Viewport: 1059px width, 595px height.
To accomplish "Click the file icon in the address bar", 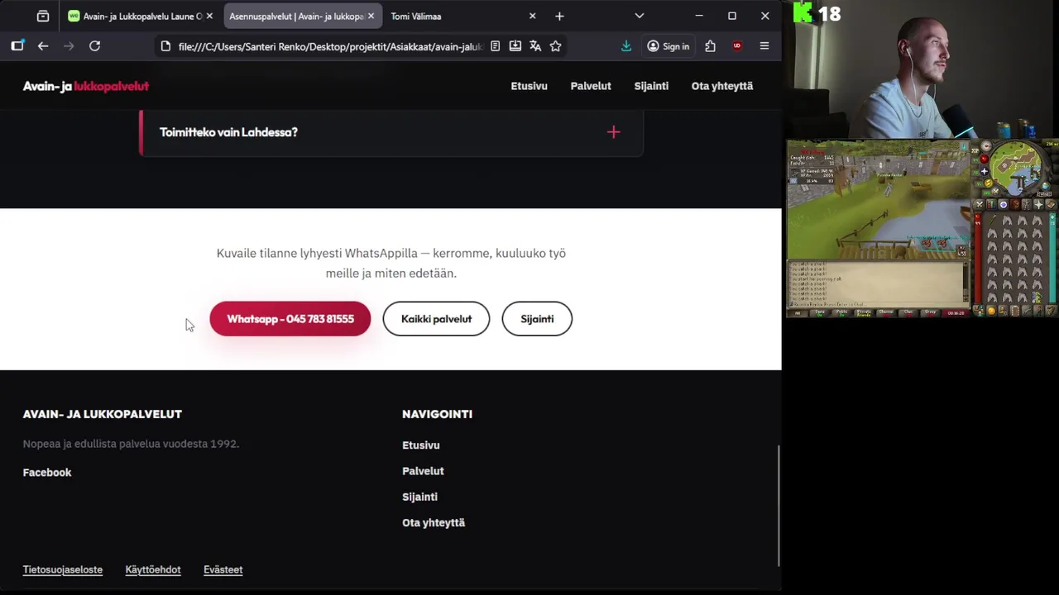I will [165, 46].
